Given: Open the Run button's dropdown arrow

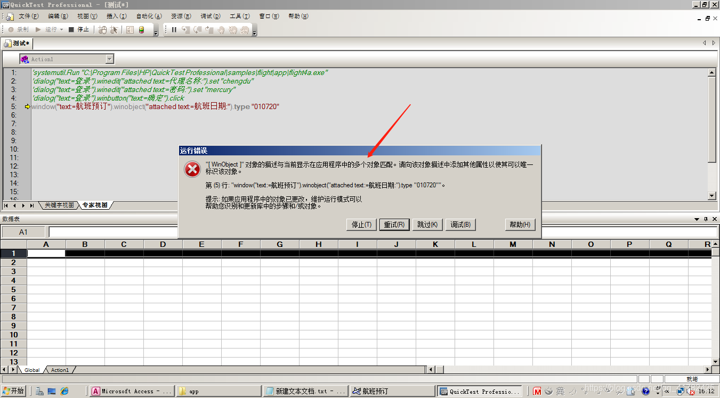Looking at the screenshot, I should pos(62,30).
